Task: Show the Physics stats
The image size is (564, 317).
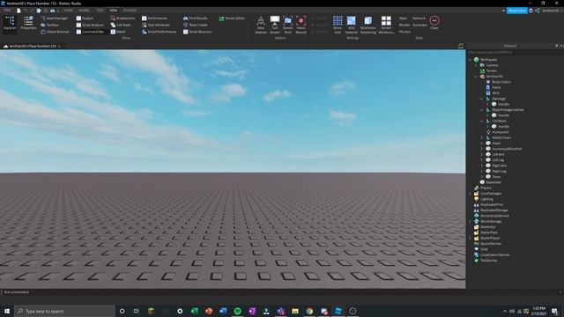Action: pyautogui.click(x=404, y=32)
